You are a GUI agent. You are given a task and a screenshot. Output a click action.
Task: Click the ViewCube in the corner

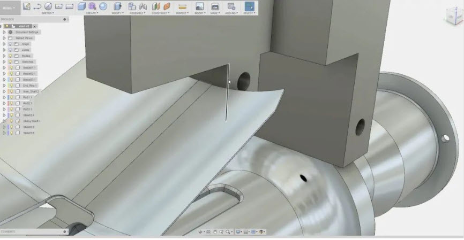pyautogui.click(x=453, y=16)
